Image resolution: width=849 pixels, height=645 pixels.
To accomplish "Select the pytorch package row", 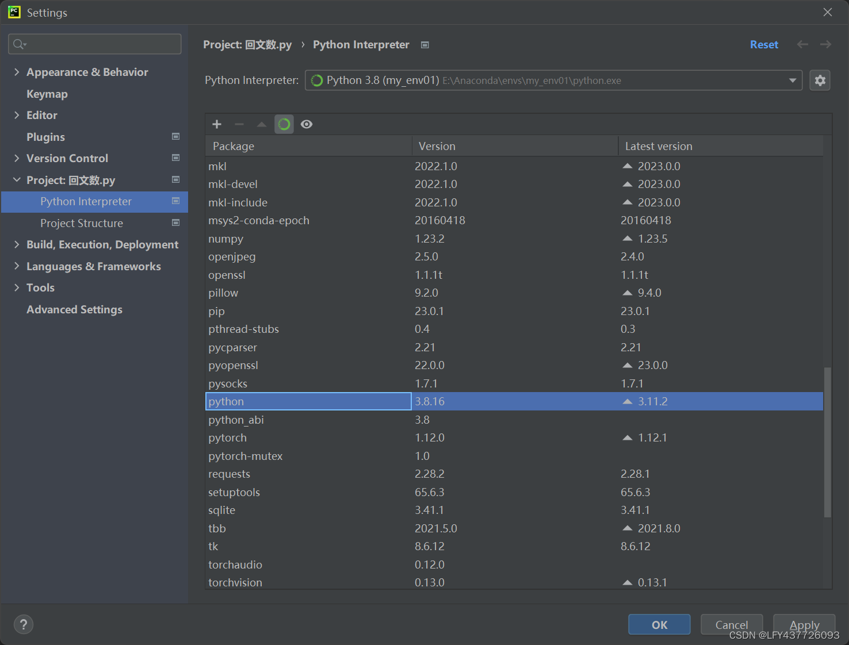I will [x=514, y=437].
